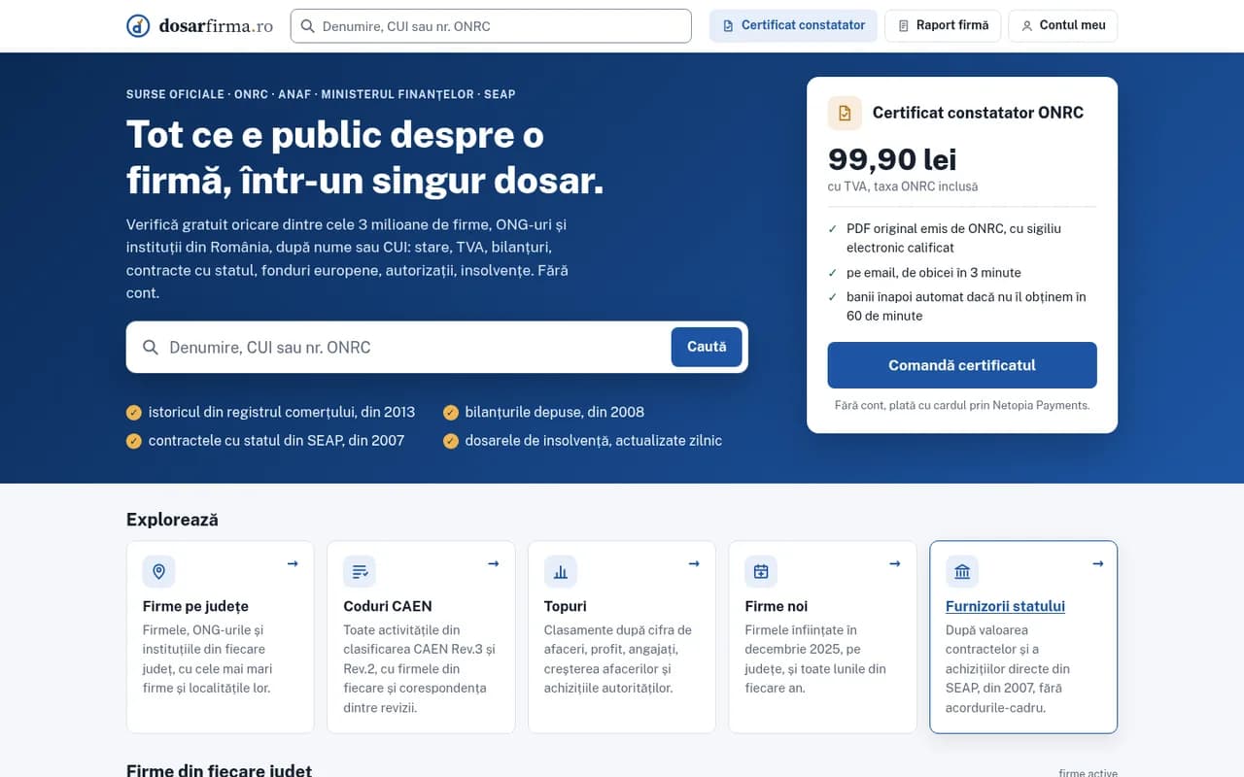Click the magnifier icon in hero search box
Image resolution: width=1244 pixels, height=777 pixels.
pyautogui.click(x=151, y=348)
